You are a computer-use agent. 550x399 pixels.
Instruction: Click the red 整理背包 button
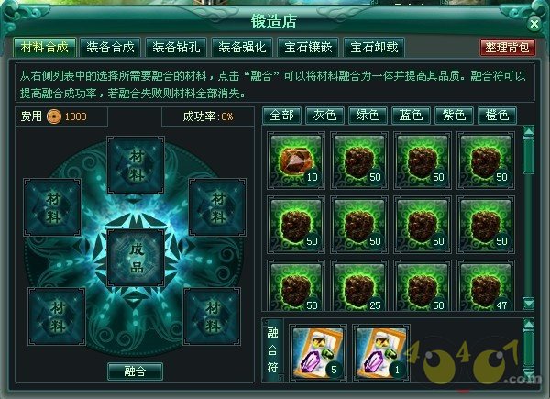tap(508, 47)
